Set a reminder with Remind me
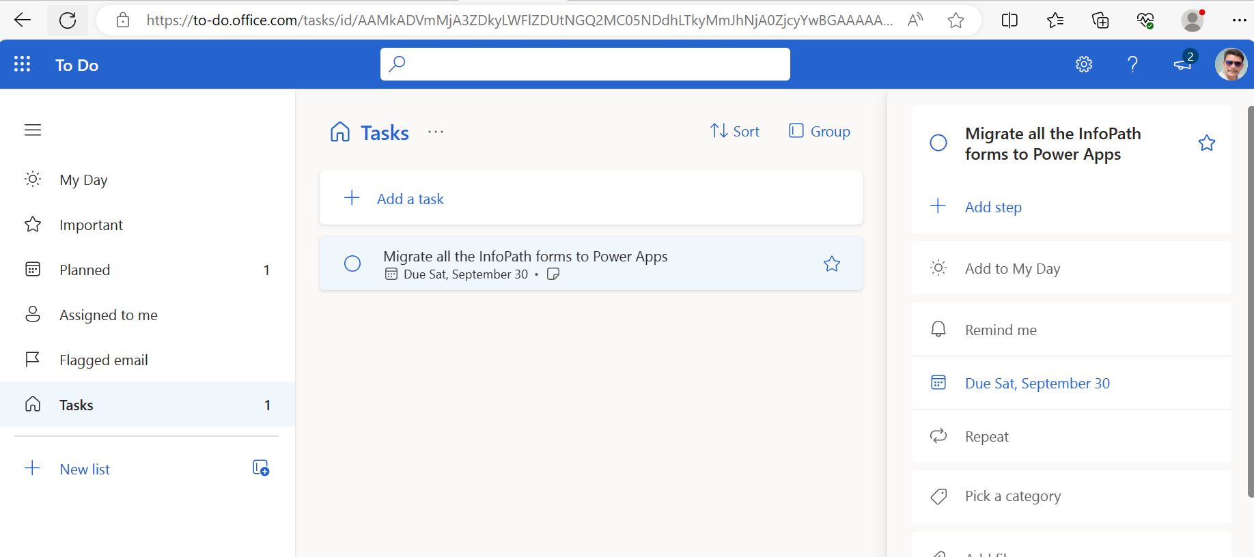The image size is (1254, 557). coord(1072,330)
